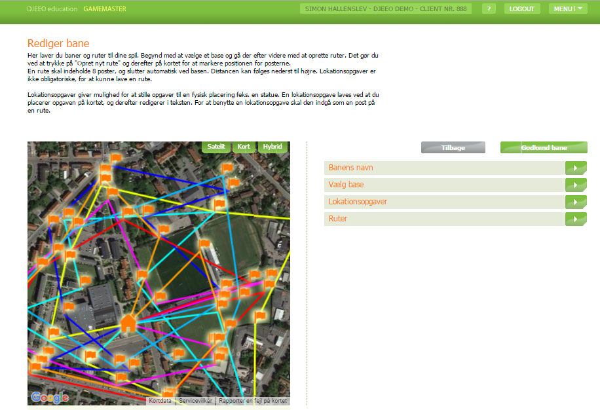Screen dimensions: 600x410
Task: Click the Lokationsopgaver heading text
Action: pyautogui.click(x=358, y=202)
